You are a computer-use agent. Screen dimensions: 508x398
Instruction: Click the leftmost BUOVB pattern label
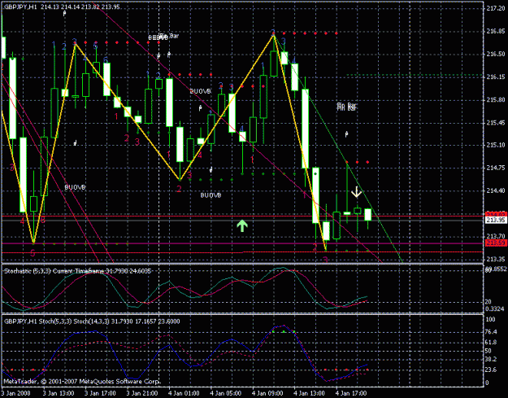pos(75,187)
